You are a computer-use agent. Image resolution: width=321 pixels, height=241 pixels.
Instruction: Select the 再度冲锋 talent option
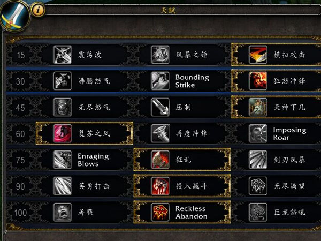click(182, 133)
